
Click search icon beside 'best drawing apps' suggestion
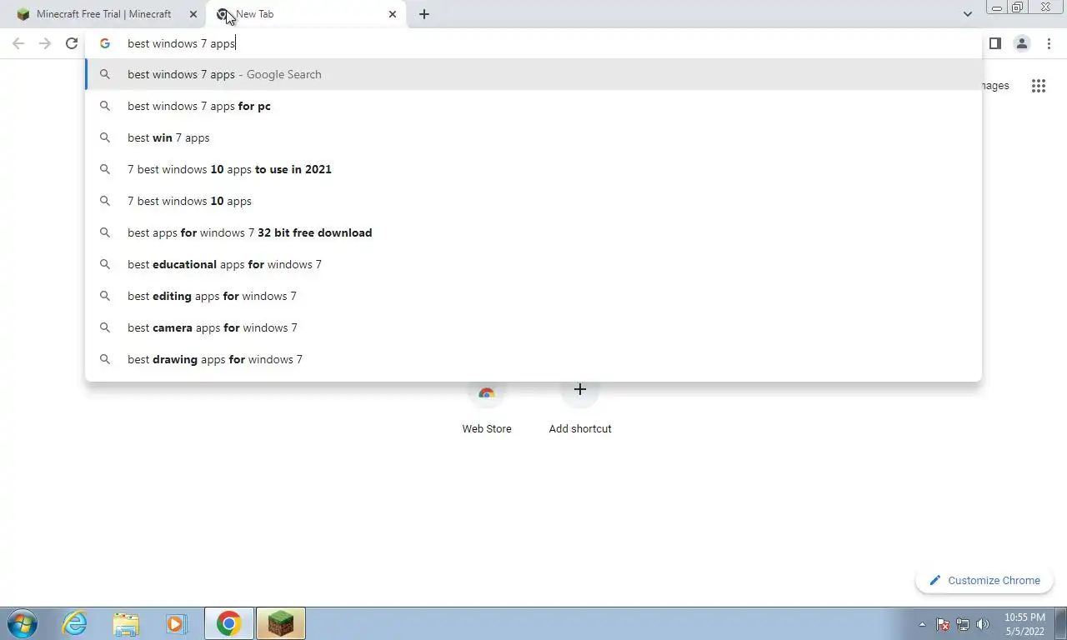click(x=105, y=359)
